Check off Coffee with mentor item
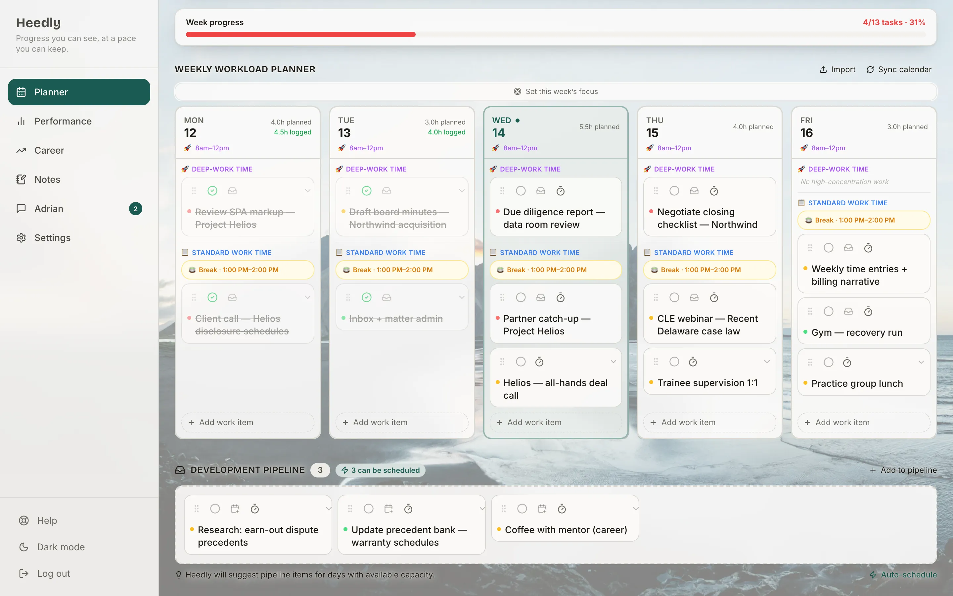Screen dimensions: 953x596 [522, 509]
